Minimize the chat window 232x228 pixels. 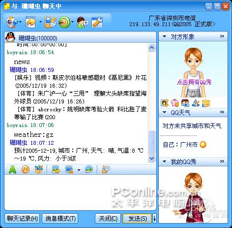pos(209,7)
